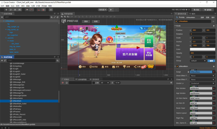The width and height of the screenshot is (217, 129).
Task: Click the Opacity value field
Action: (x=202, y=53)
